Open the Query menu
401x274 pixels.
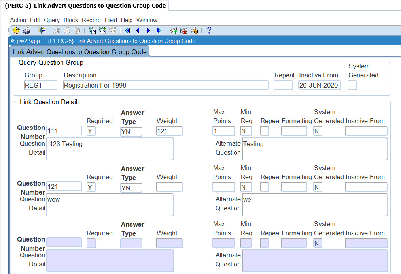[52, 20]
